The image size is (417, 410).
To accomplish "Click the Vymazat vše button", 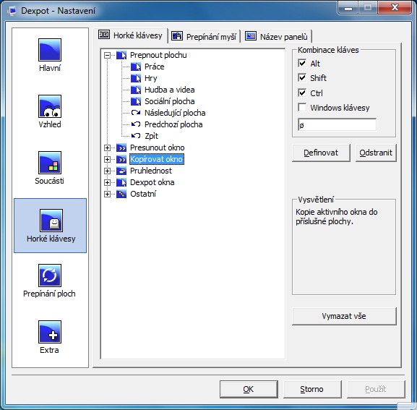I will pyautogui.click(x=344, y=316).
